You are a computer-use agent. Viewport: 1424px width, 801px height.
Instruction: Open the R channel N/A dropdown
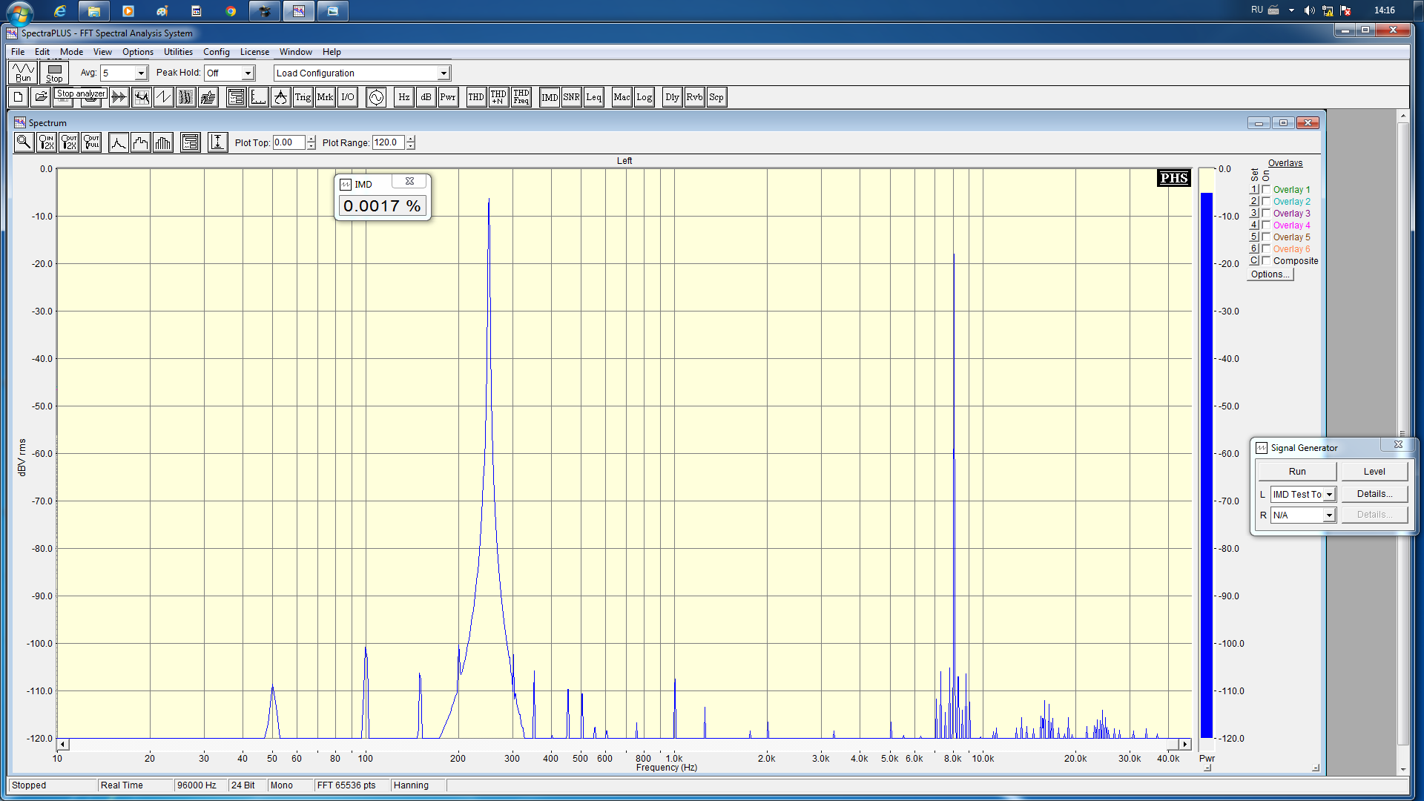[x=1329, y=515]
